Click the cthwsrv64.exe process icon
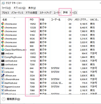 coord(3,79)
